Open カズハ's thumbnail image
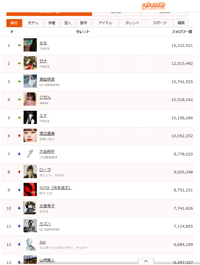This screenshot has width=200, height=265. point(30,226)
